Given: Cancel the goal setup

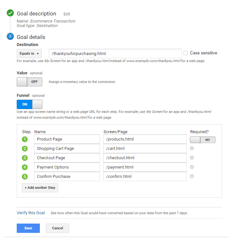Looking at the screenshot, I should [x=58, y=228].
